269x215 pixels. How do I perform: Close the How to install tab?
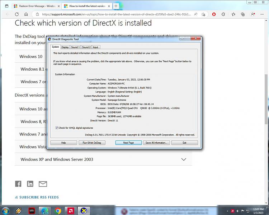[x=109, y=6]
